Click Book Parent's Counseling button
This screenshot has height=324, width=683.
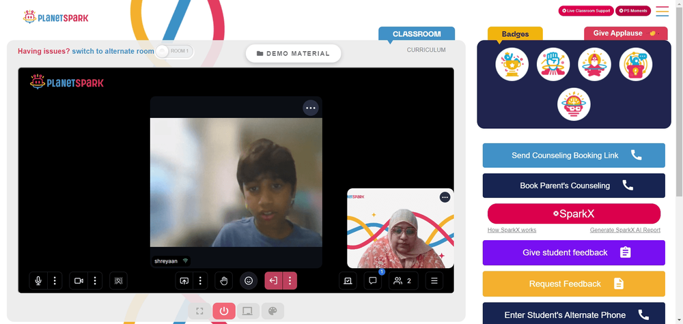click(x=574, y=186)
